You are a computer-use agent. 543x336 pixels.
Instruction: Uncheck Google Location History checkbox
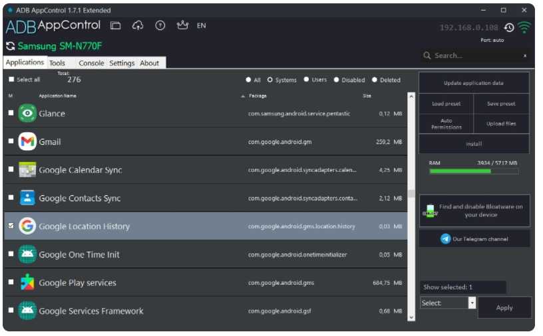(11, 226)
